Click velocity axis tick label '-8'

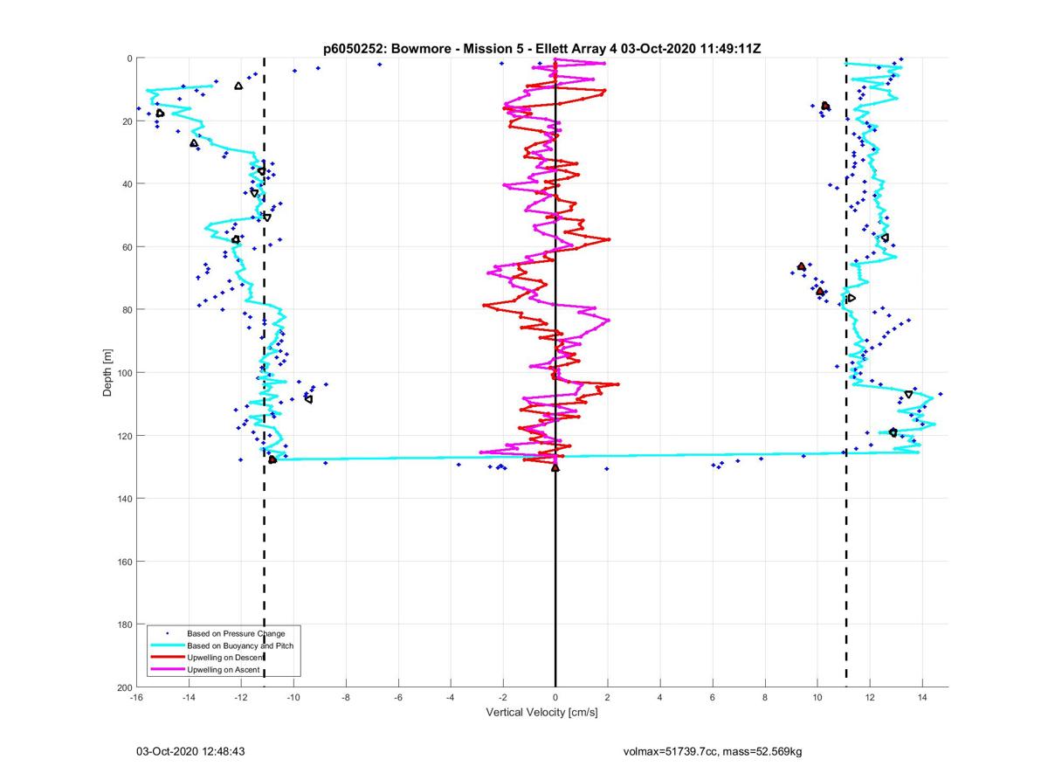tap(346, 698)
